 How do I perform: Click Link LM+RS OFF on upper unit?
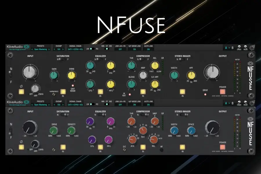[x=120, y=49]
